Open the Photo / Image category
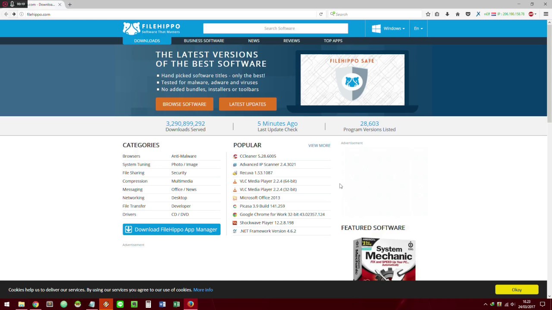The image size is (552, 310). coord(185,164)
